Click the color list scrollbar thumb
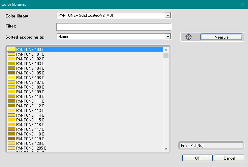Viewport: 248px width, 167px height. [x=166, y=56]
